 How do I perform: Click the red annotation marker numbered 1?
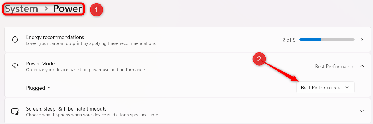[x=96, y=10]
